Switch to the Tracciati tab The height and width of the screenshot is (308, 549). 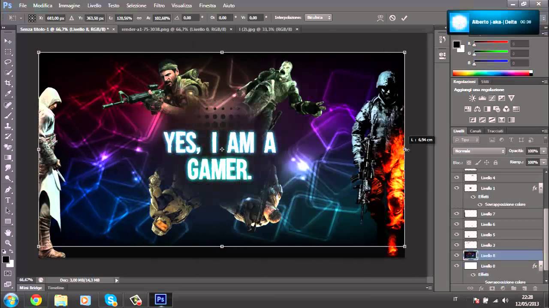click(495, 131)
